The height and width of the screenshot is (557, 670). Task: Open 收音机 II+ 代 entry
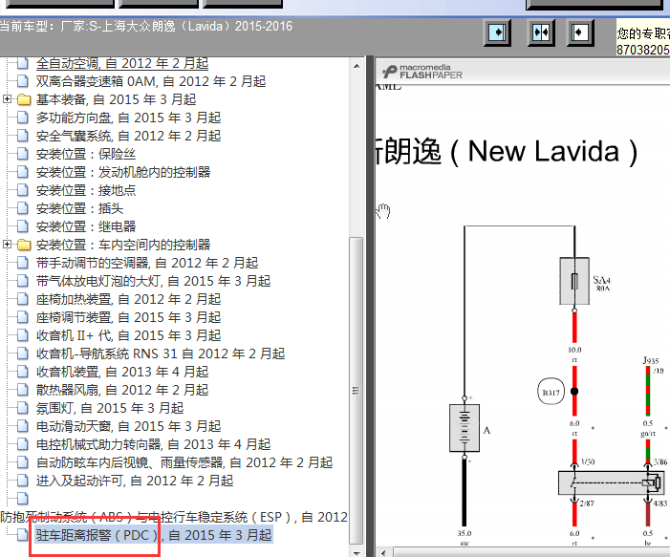coord(128,335)
